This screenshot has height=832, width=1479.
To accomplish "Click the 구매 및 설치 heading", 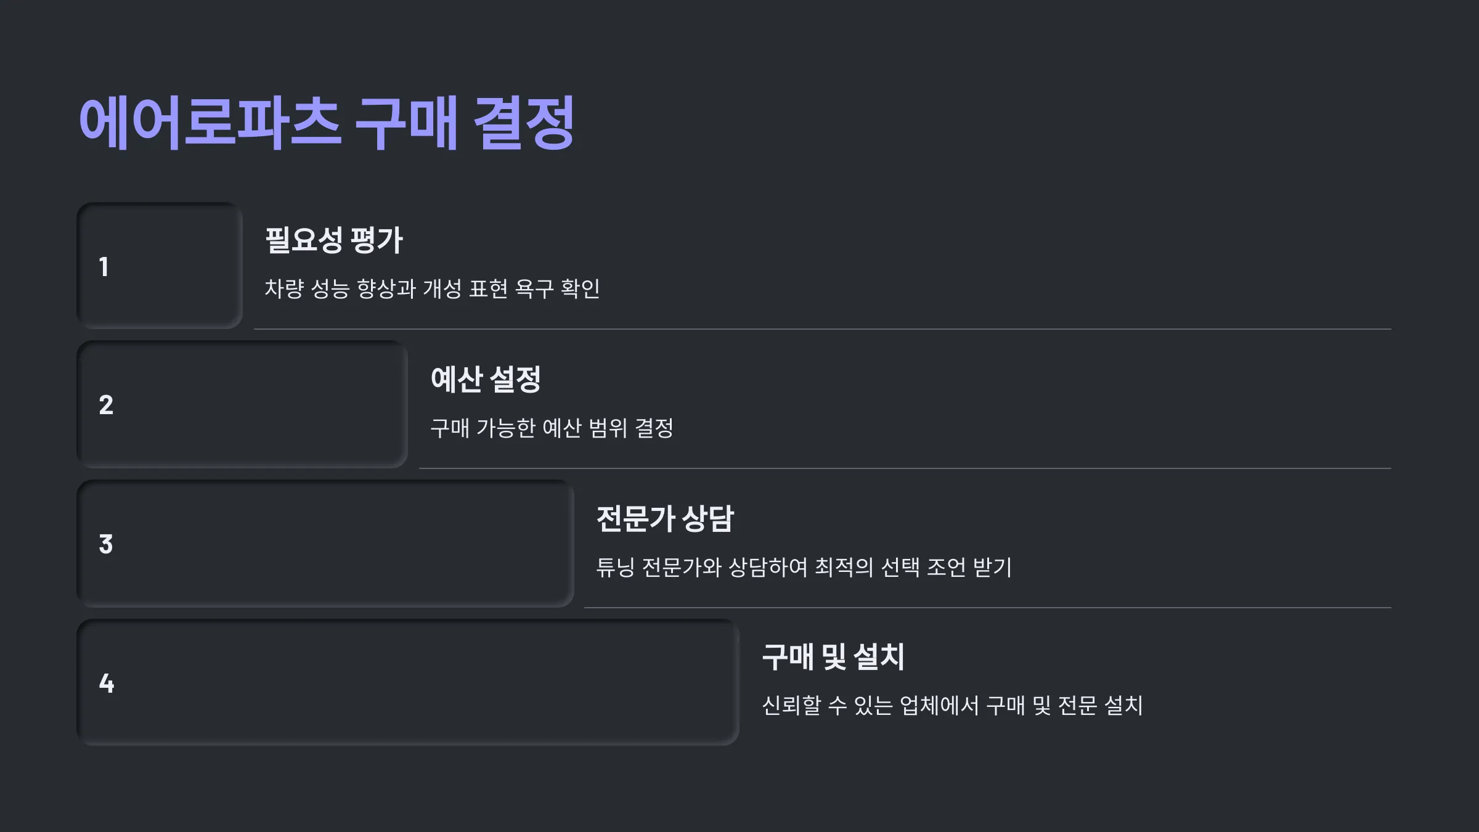I will (x=833, y=657).
